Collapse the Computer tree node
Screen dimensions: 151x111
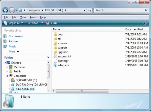click(7, 76)
